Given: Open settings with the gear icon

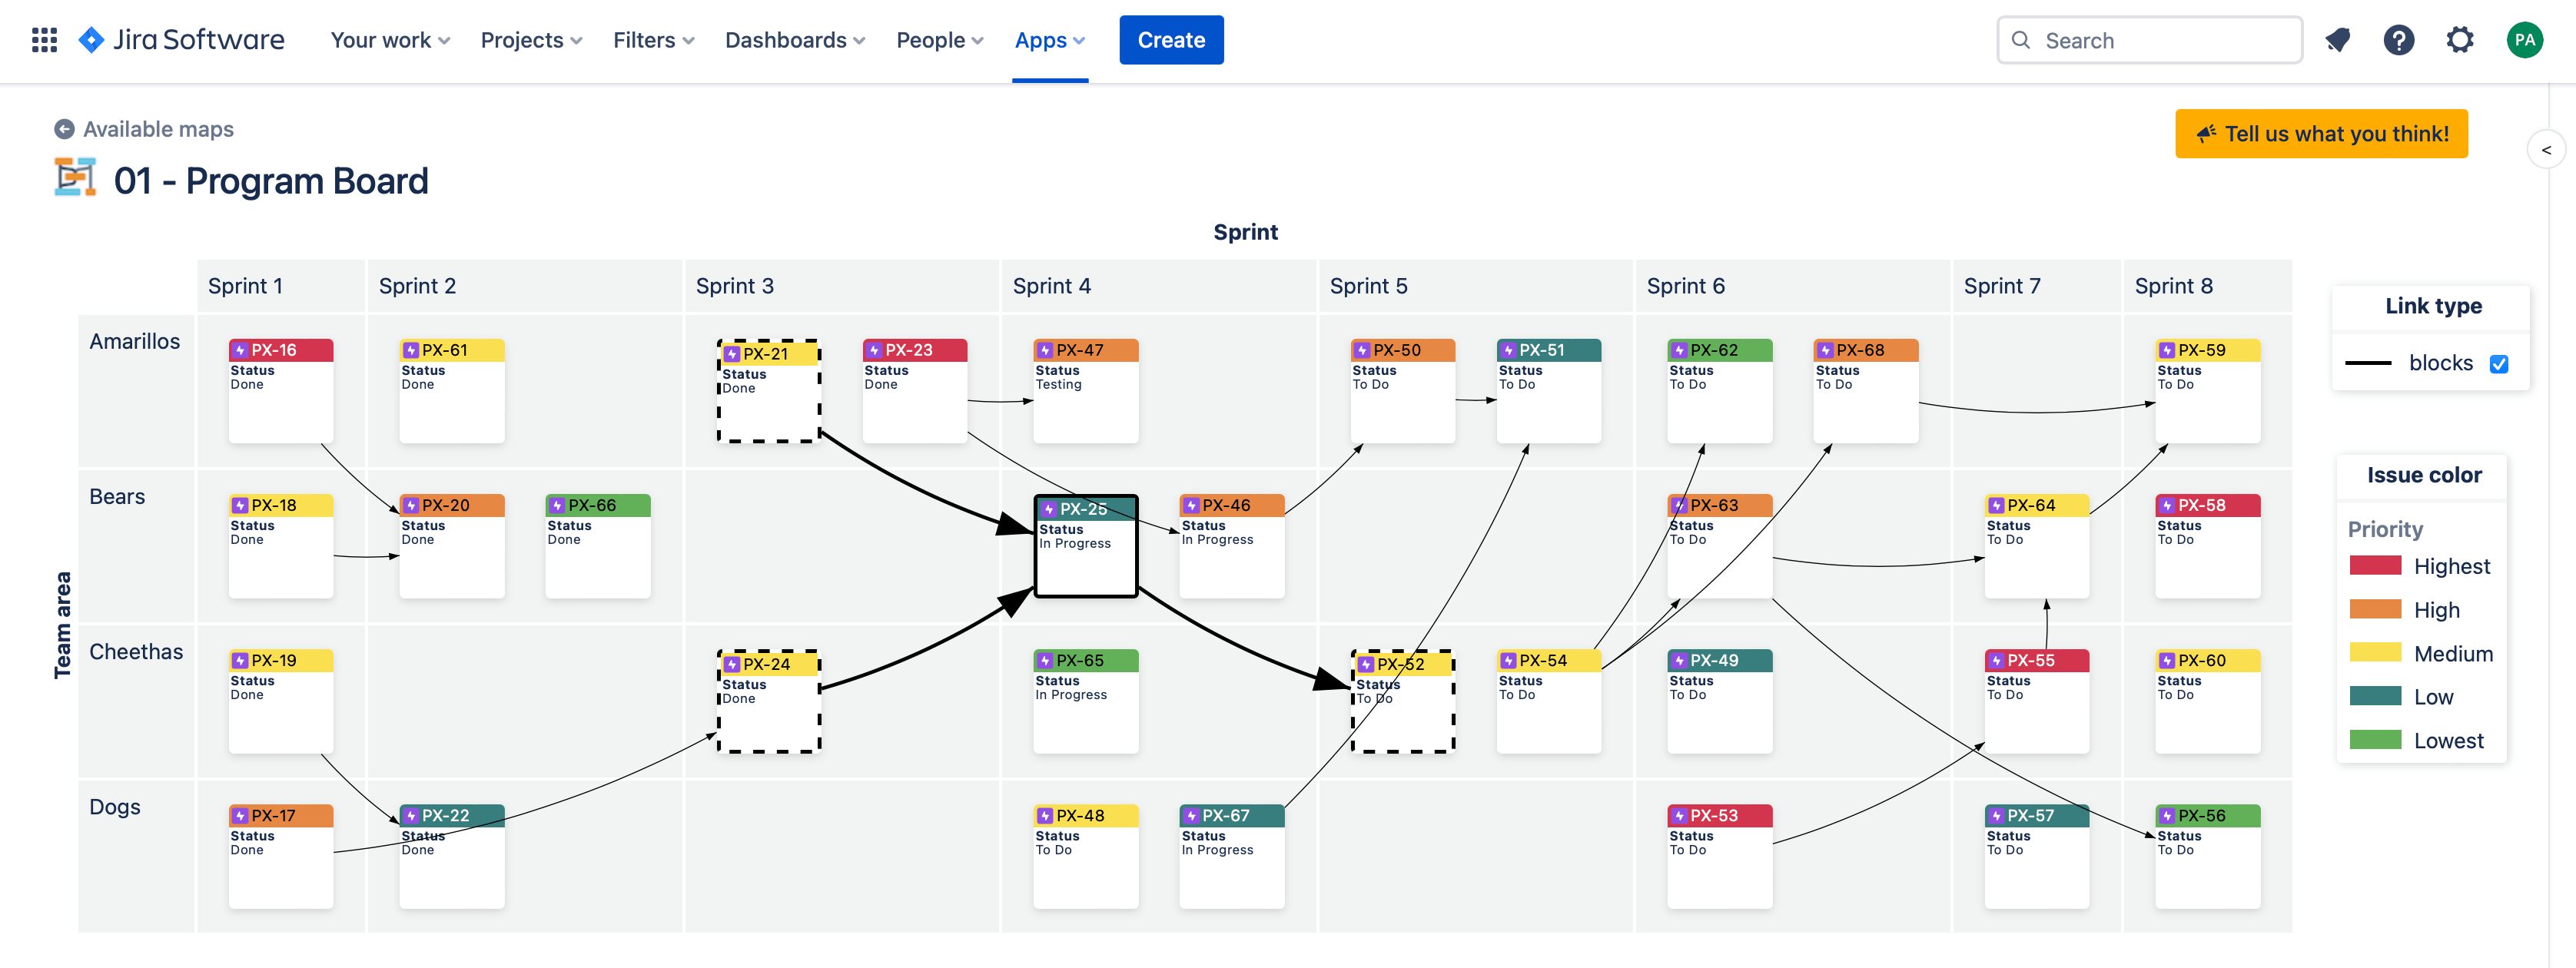Looking at the screenshot, I should click(2460, 40).
